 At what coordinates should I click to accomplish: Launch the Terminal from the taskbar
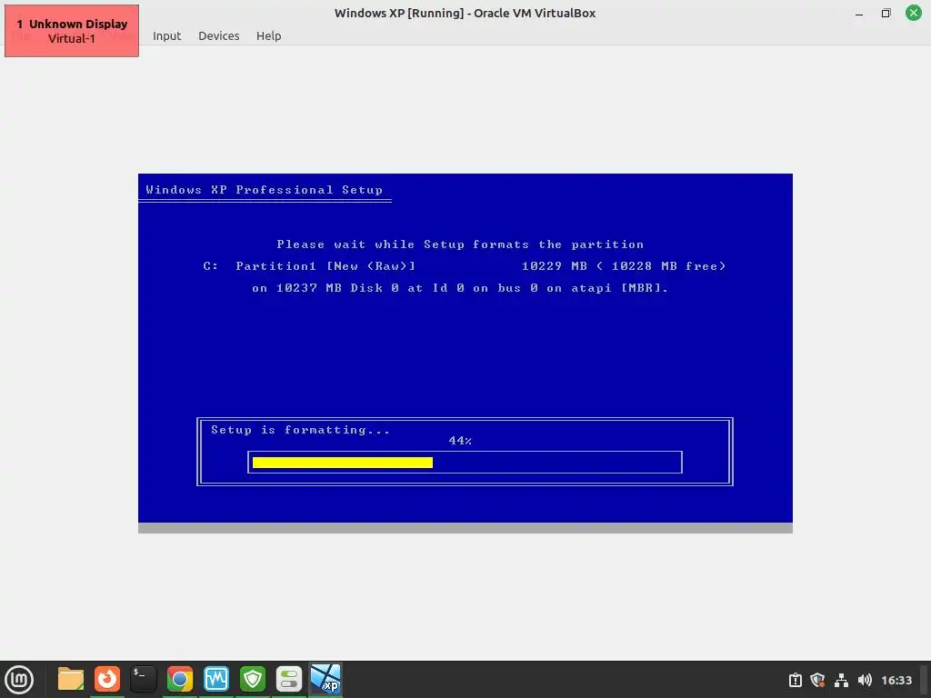[x=143, y=680]
